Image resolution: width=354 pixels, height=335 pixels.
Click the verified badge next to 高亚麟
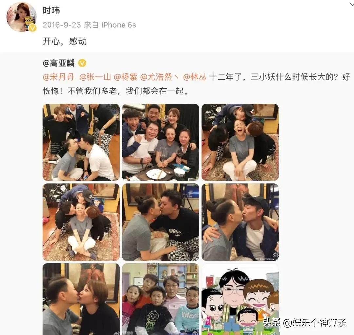pyautogui.click(x=82, y=63)
